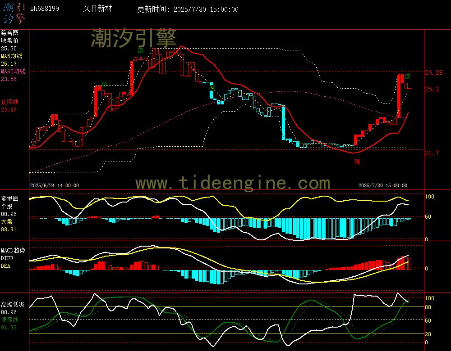Viewport: 451px width, 351px height.
Task: Click the 100 axis label in 高抛低吸 panel
Action: [x=429, y=298]
